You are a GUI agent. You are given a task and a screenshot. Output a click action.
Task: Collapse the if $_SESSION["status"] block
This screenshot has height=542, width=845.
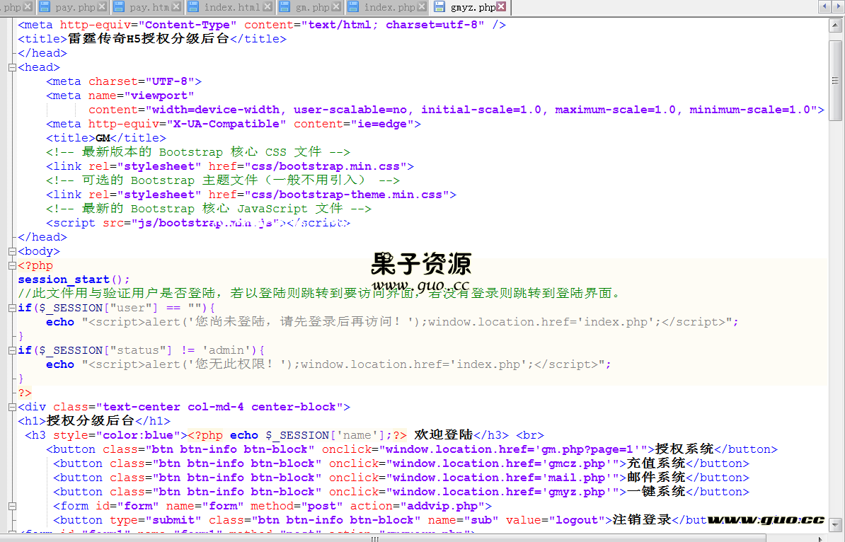(11, 350)
